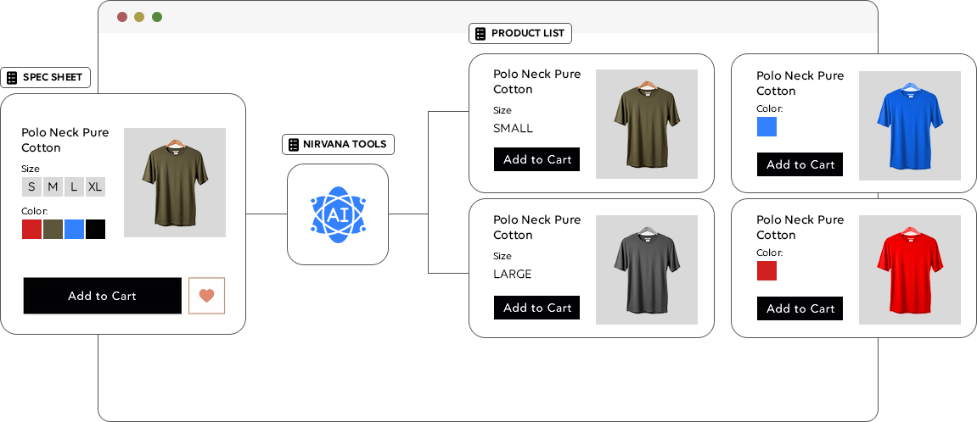The width and height of the screenshot is (977, 422).
Task: Select size S option
Action: point(31,186)
